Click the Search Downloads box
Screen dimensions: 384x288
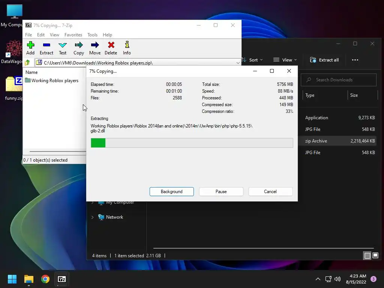[x=339, y=80]
